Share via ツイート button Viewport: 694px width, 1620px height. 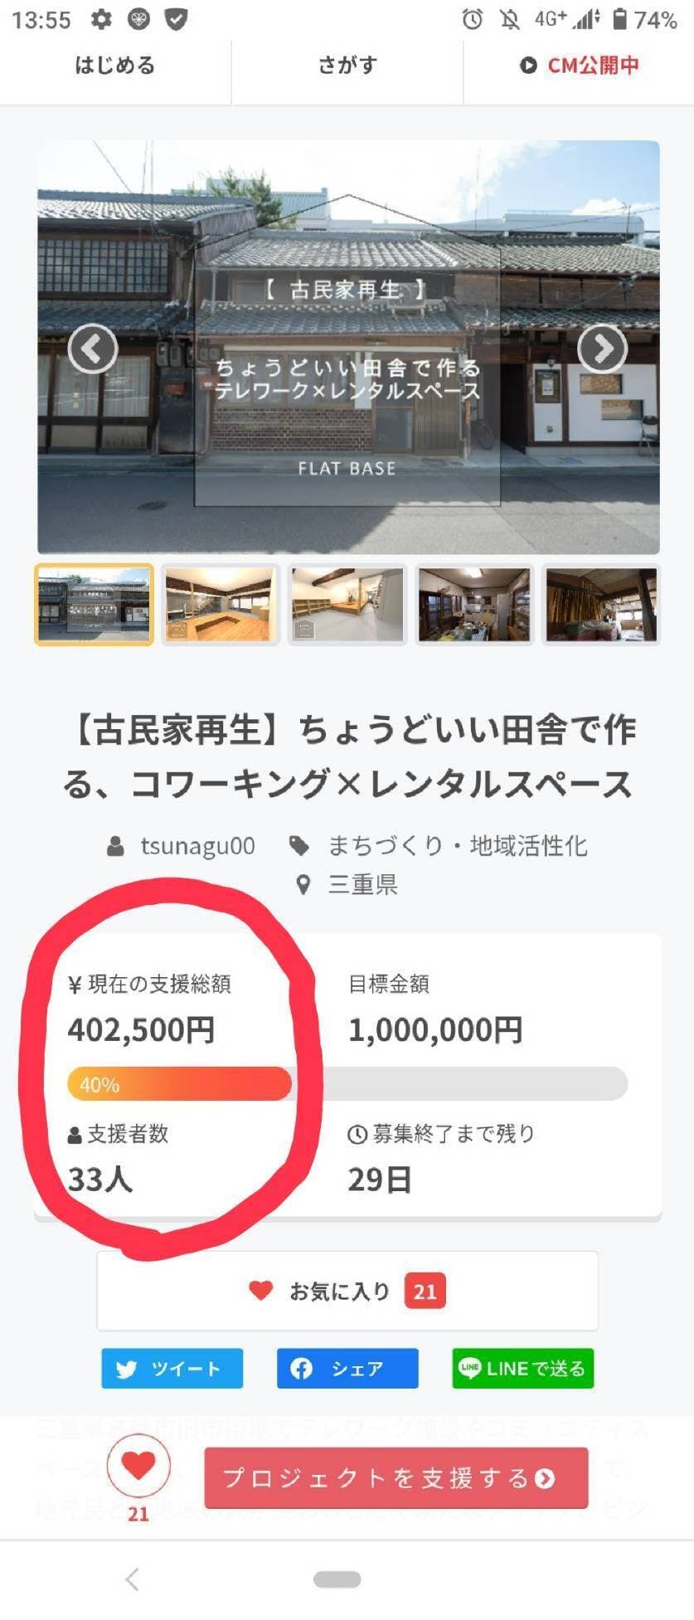tap(172, 1368)
